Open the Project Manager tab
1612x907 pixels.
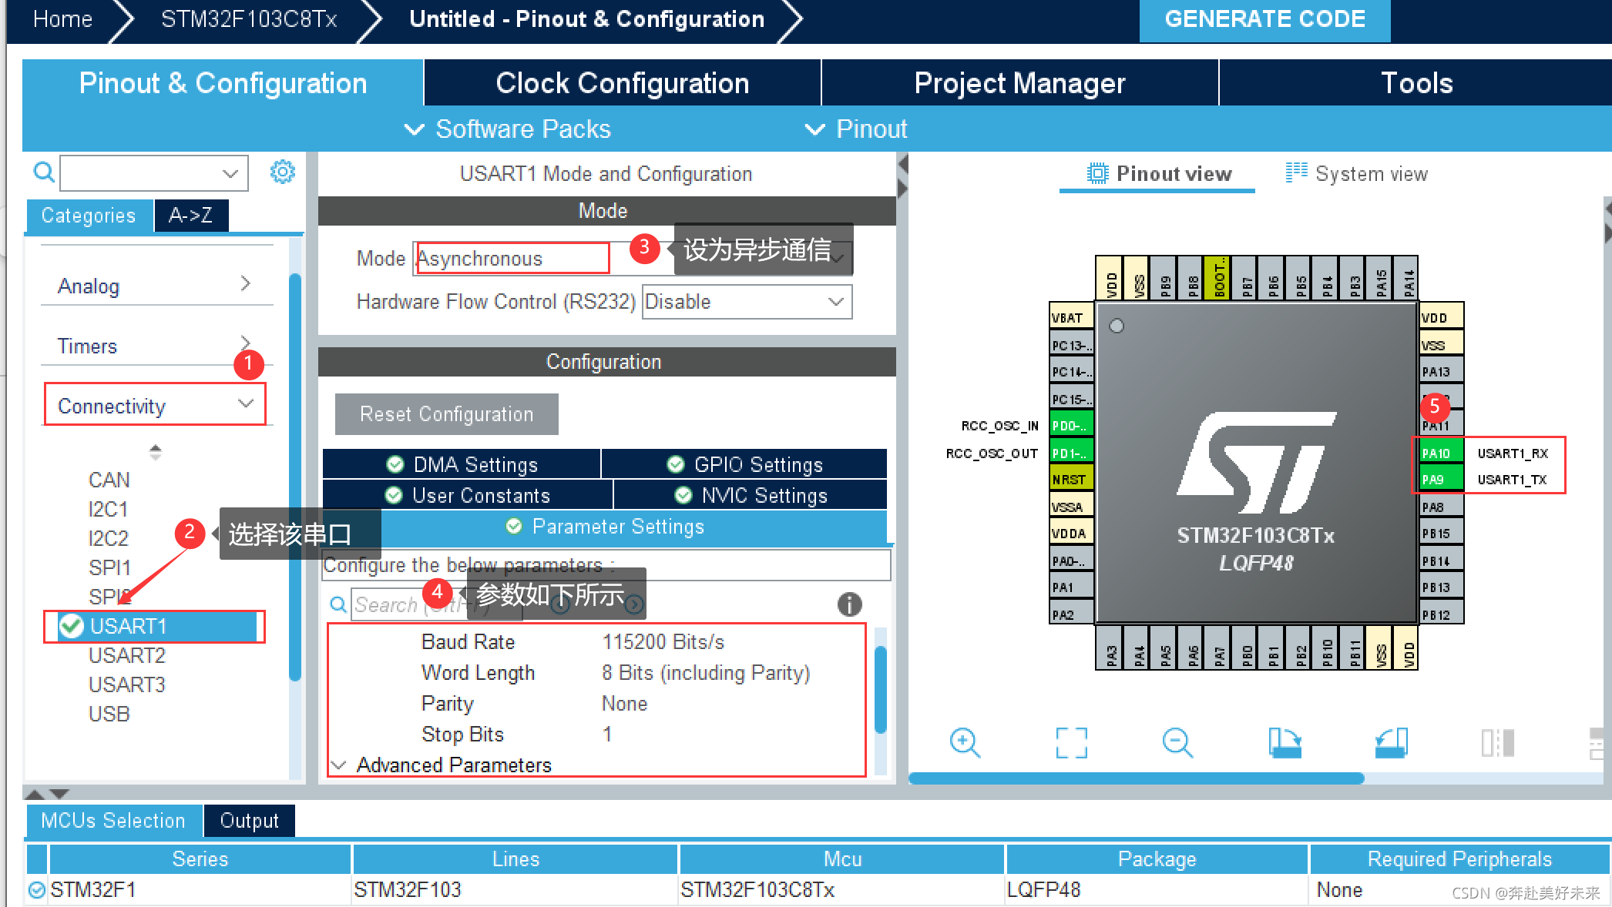(1019, 82)
